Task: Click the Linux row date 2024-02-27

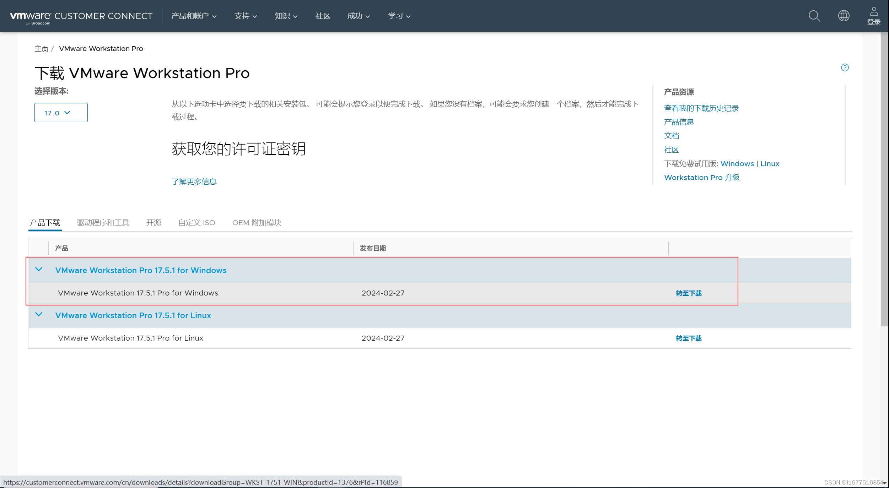Action: tap(383, 338)
